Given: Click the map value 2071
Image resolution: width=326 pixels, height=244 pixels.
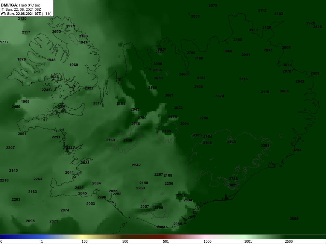Looking at the screenshot, I should pyautogui.click(x=54, y=221).
